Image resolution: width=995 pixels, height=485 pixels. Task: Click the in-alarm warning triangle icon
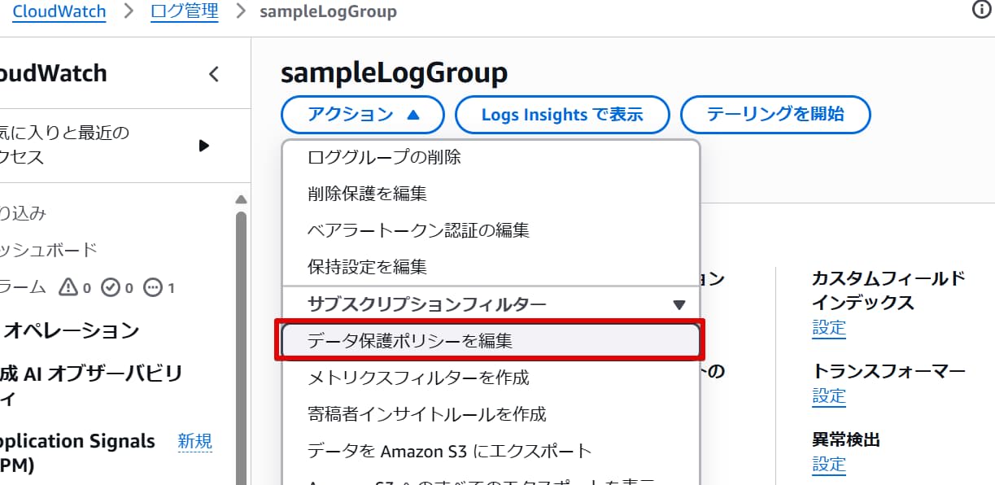tap(68, 287)
